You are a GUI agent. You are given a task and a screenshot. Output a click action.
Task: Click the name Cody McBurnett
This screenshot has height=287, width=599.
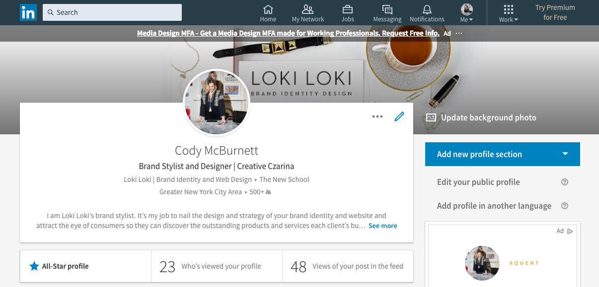pyautogui.click(x=217, y=150)
